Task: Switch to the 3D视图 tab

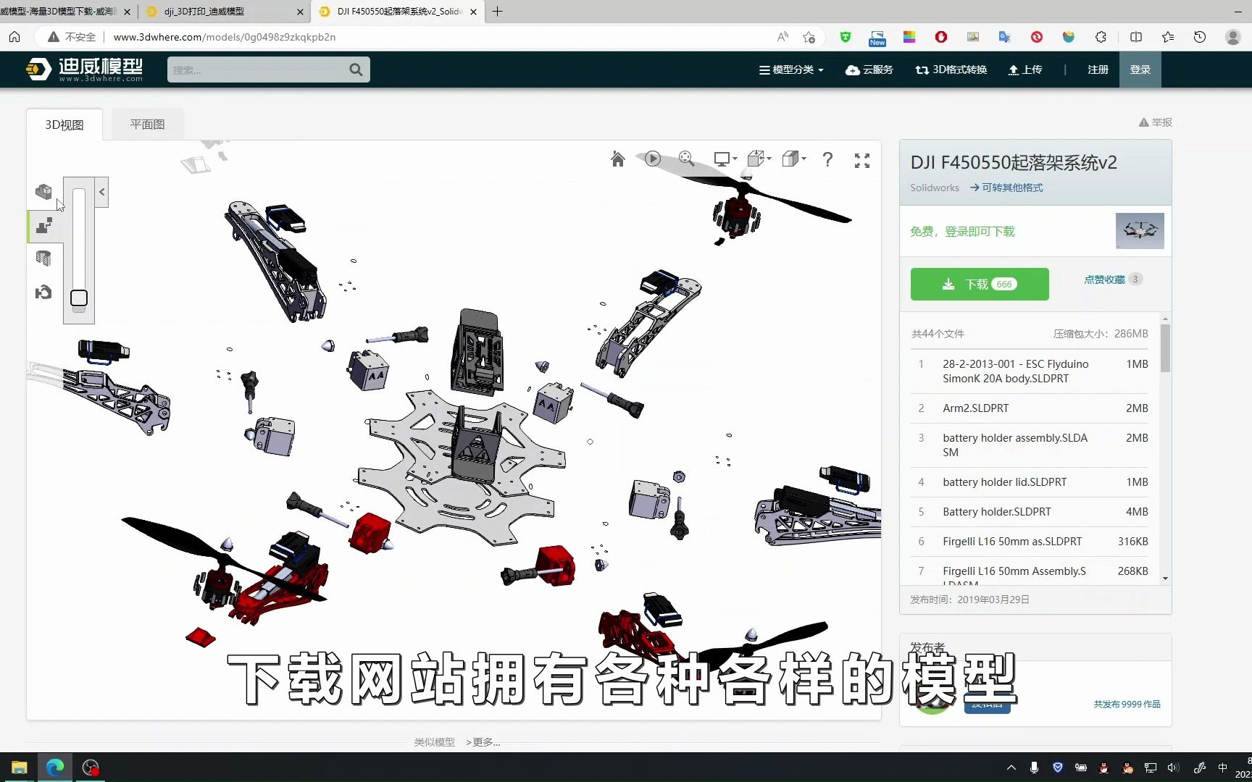Action: [x=64, y=125]
